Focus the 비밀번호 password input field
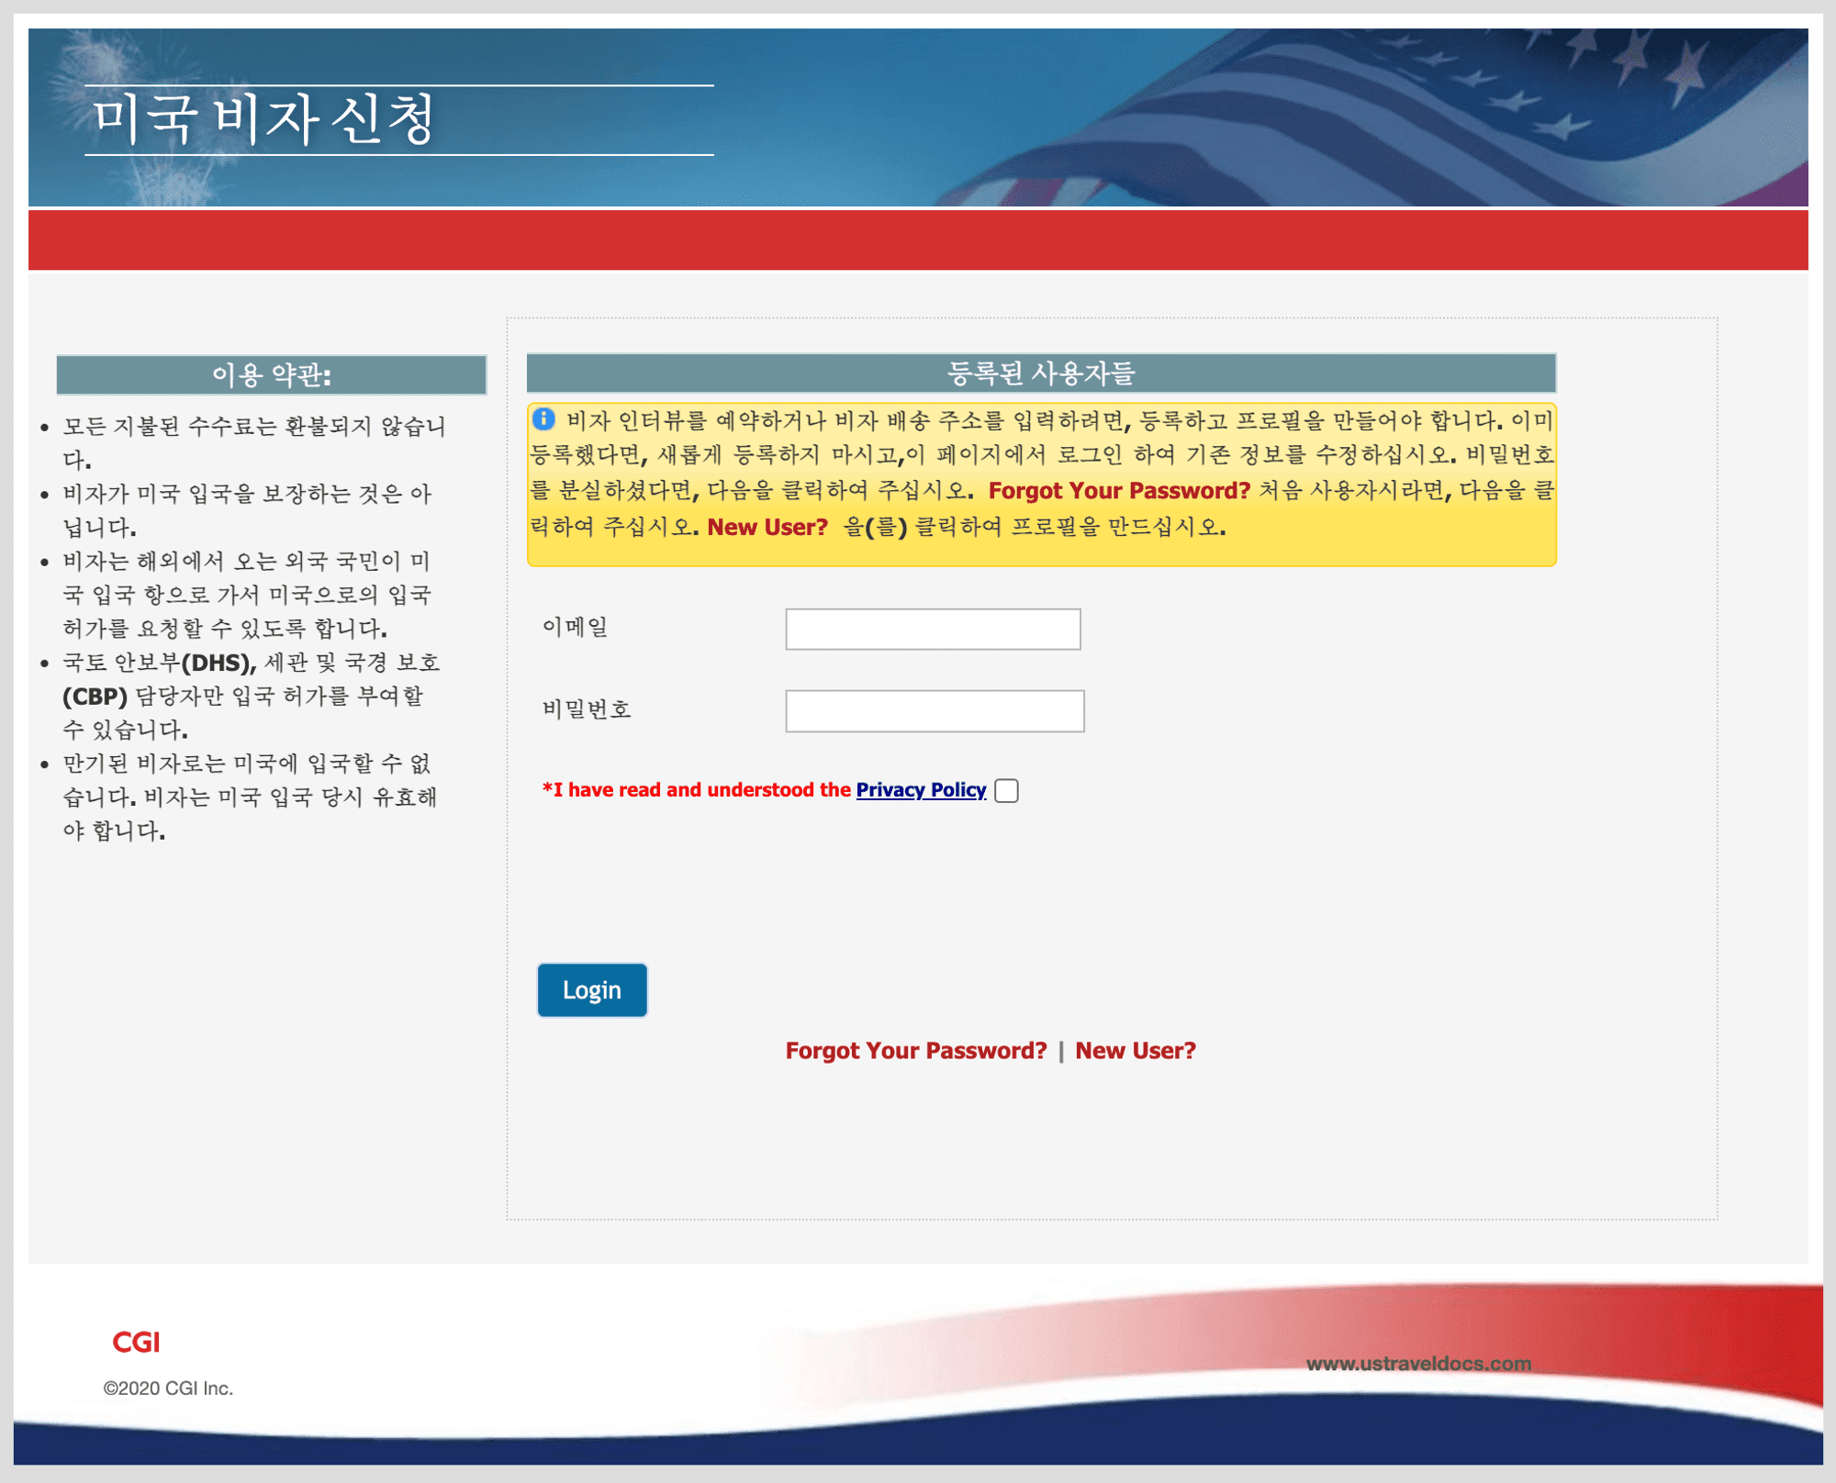The width and height of the screenshot is (1836, 1483). click(935, 710)
